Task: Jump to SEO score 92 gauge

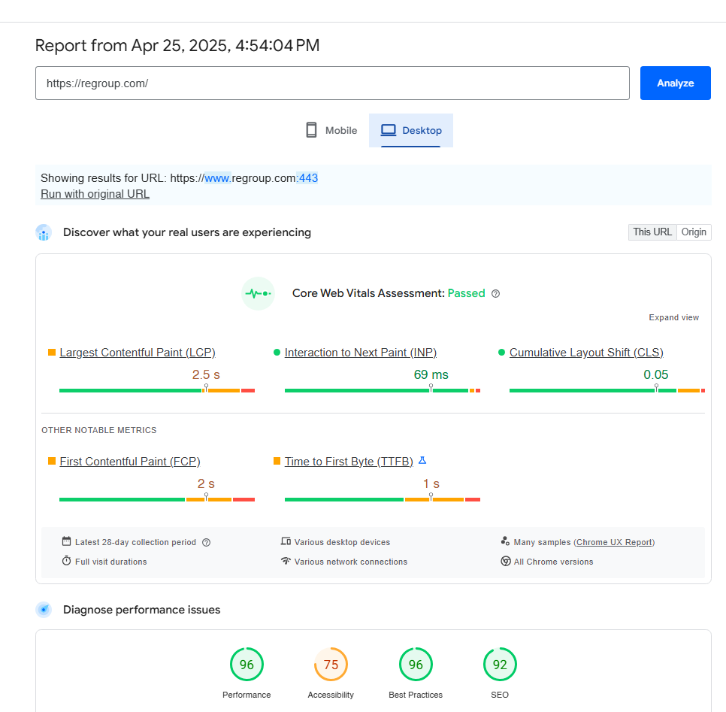Action: [x=500, y=665]
